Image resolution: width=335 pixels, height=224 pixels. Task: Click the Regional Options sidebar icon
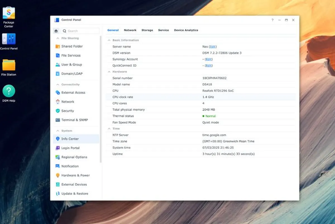click(x=58, y=157)
